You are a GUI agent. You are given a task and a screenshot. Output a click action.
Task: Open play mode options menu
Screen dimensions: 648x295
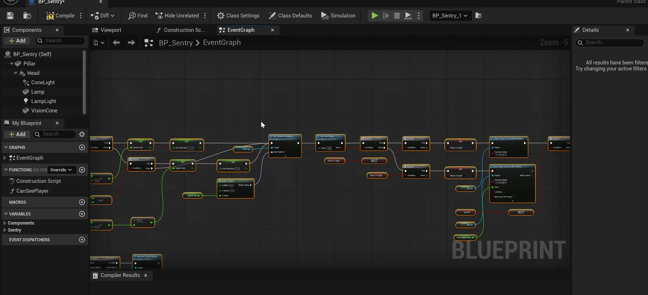(x=419, y=16)
